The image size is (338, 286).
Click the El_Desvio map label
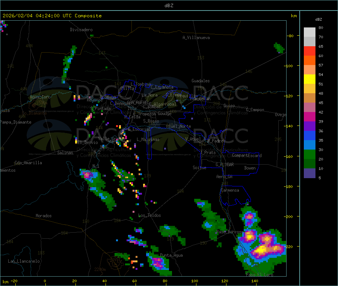click(x=88, y=142)
